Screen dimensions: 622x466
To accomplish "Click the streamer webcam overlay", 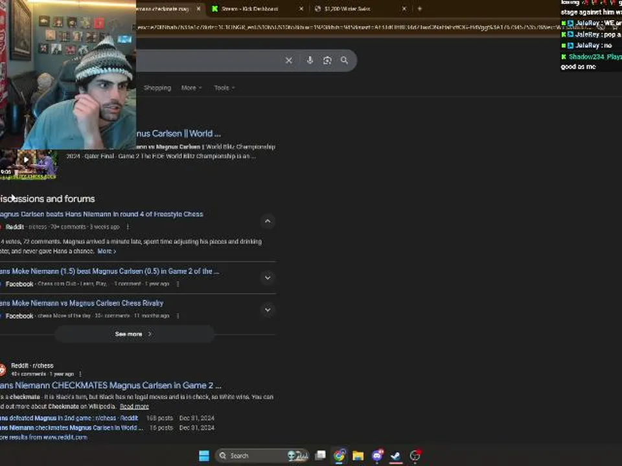I will pyautogui.click(x=68, y=74).
